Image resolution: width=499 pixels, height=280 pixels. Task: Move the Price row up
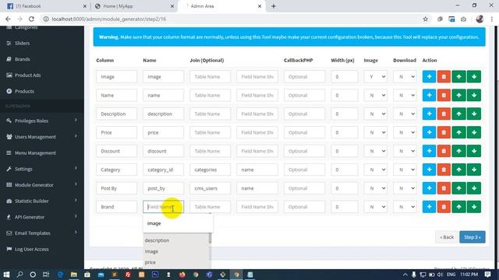tap(458, 132)
